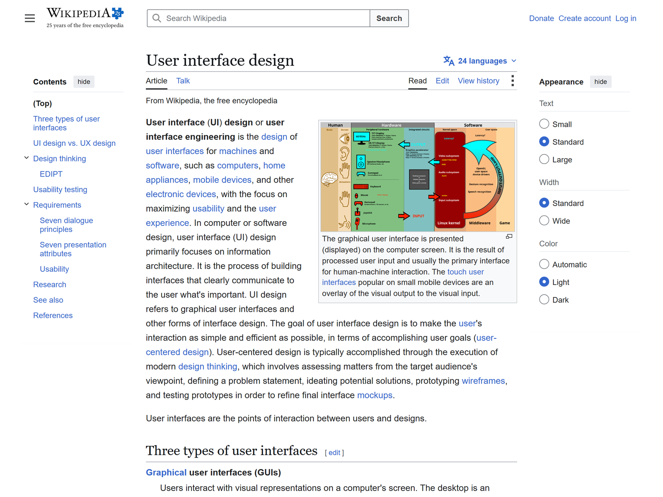Open the hamburger main menu
This screenshot has height=497, width=663.
click(x=30, y=18)
